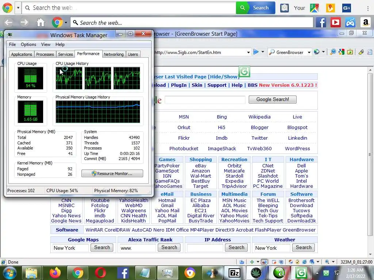374x280 pixels.
Task: Switch to the Services tab
Action: coord(65,54)
